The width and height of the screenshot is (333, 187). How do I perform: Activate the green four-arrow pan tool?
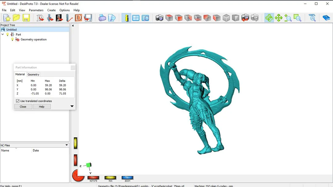click(278, 18)
